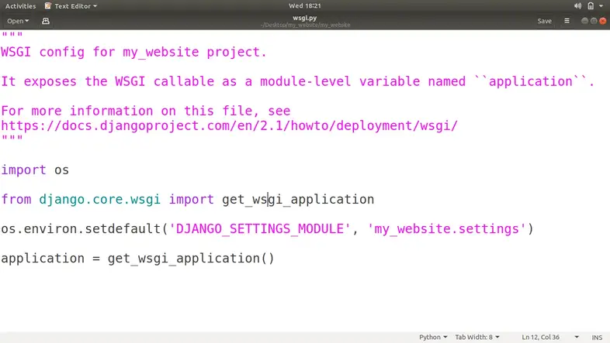Change Python syntax highlighting mode
Image resolution: width=610 pixels, height=343 pixels.
433,337
